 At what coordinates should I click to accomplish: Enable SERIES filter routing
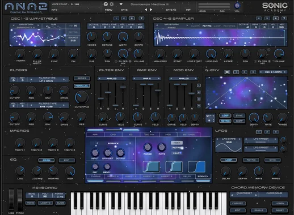click(x=82, y=78)
